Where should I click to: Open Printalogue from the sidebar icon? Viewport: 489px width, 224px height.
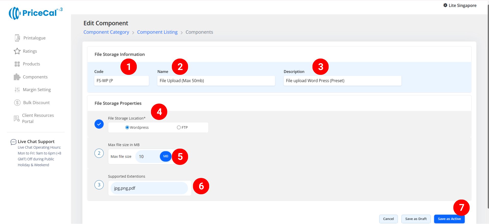tap(17, 38)
